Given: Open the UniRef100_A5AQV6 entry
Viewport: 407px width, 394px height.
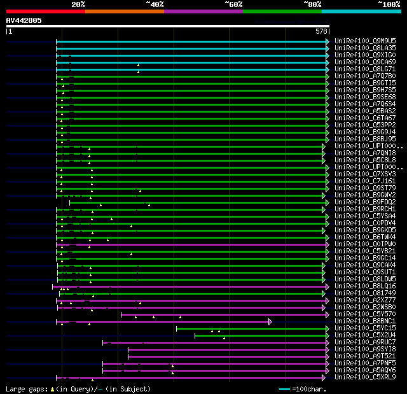Looking at the screenshot, I should coord(365,370).
